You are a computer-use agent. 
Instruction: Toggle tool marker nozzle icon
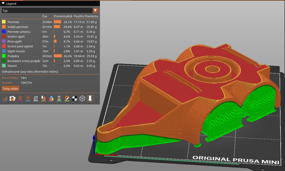pos(90,99)
